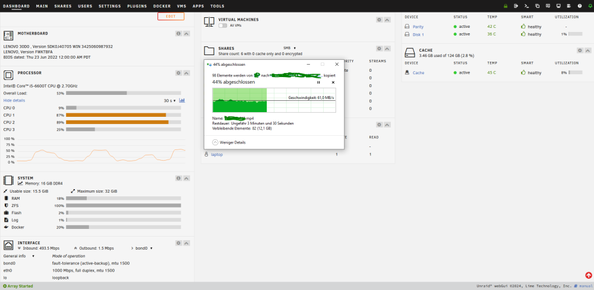This screenshot has height=290, width=594.
Task: Open the Docker menu tab
Action: click(x=162, y=6)
